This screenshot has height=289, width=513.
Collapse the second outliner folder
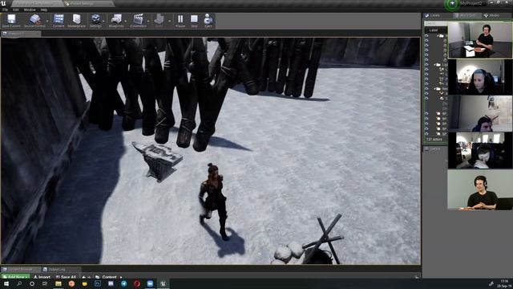point(434,65)
